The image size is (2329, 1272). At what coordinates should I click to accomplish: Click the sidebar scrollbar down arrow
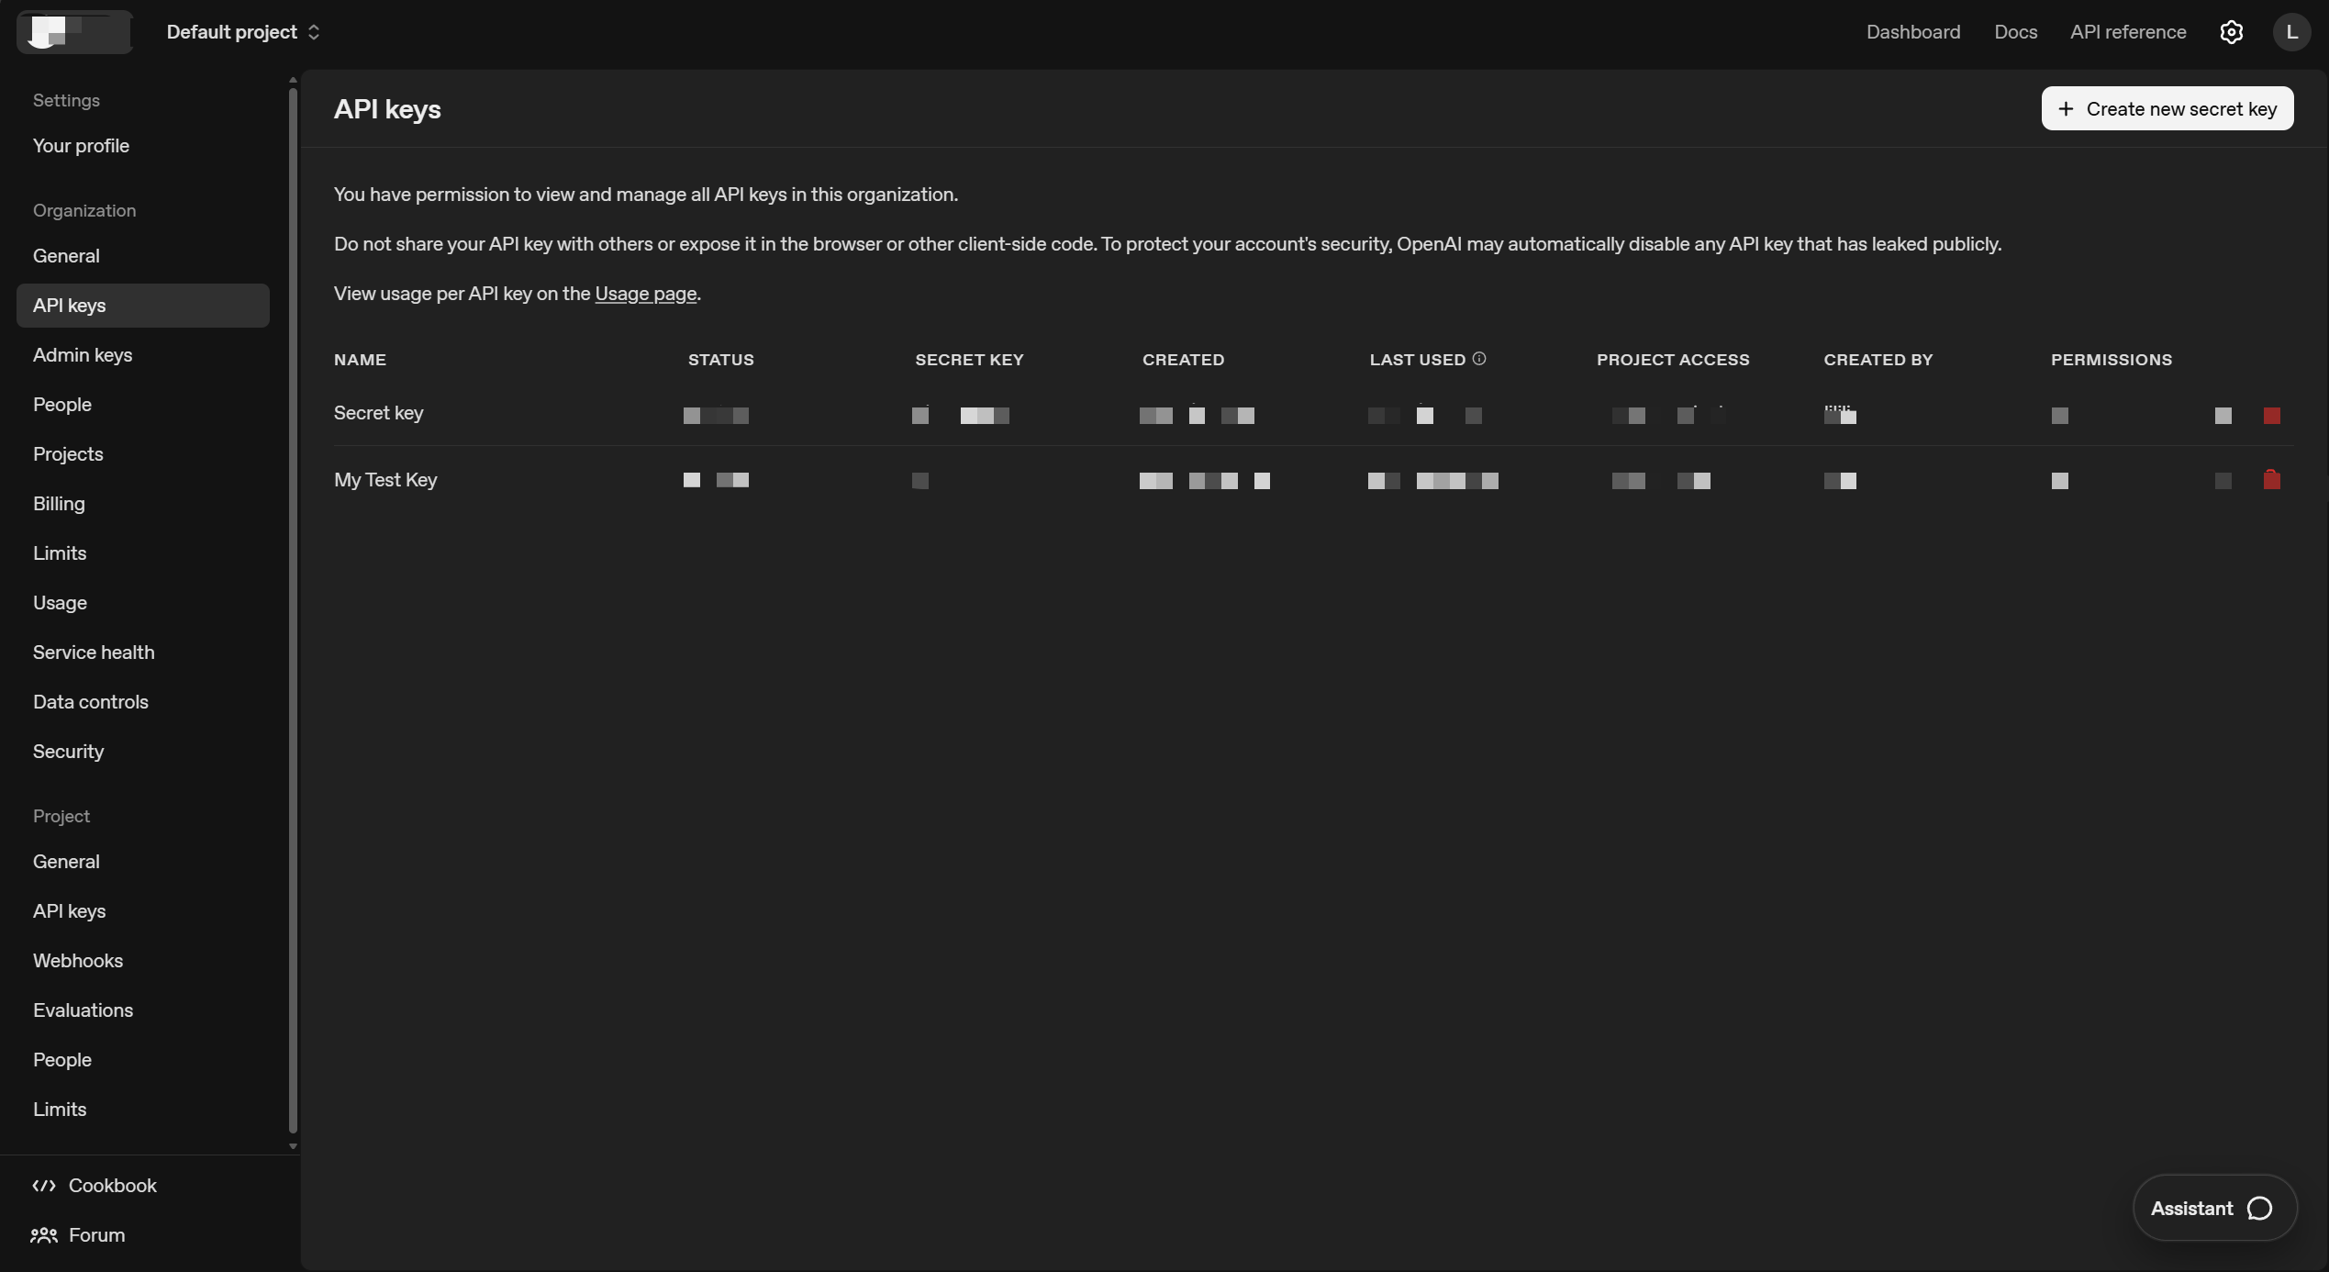point(292,1146)
